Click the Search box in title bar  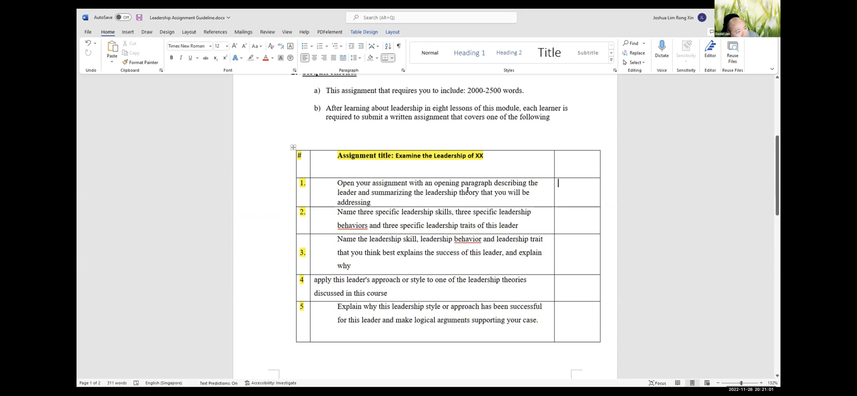pos(431,18)
